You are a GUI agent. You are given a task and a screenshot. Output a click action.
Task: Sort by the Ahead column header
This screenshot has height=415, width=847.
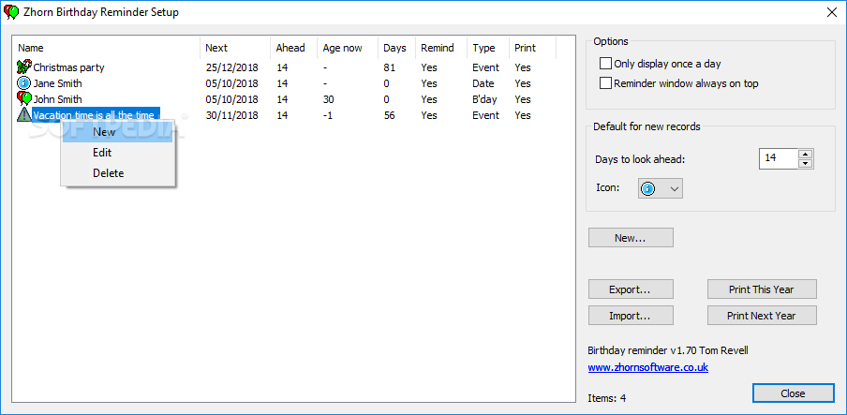[294, 48]
